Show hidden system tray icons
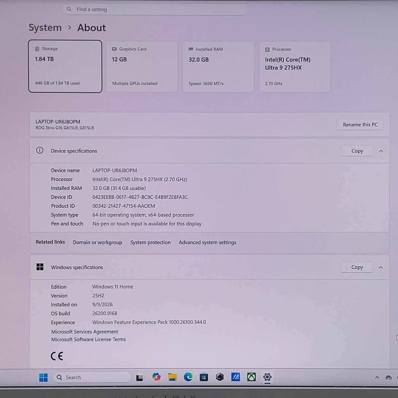Screen dimensions: 398x398 377,377
